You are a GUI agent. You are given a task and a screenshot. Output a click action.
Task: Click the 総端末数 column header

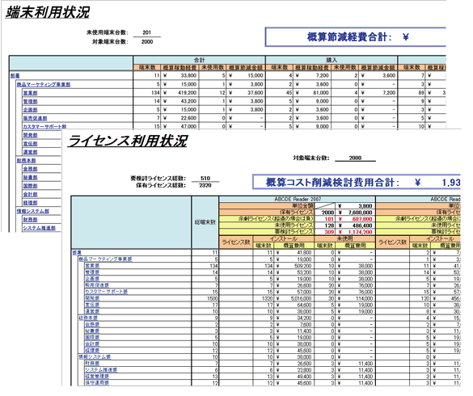tap(205, 222)
